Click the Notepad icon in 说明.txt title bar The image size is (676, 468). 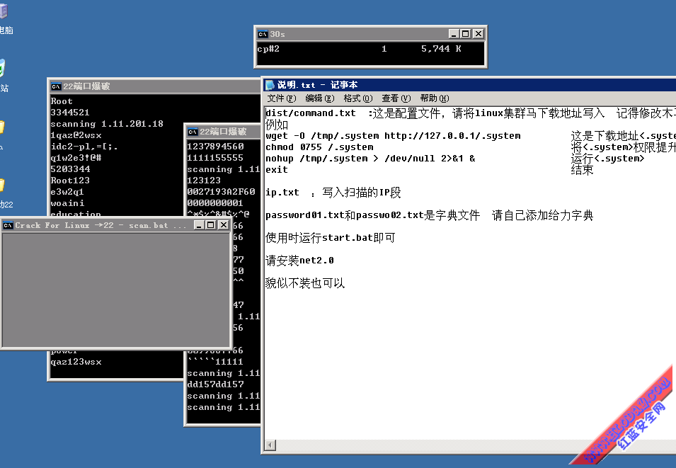(270, 85)
